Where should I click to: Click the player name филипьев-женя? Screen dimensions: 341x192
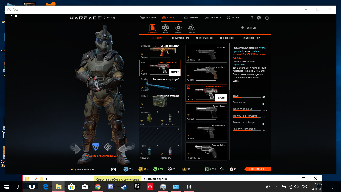pyautogui.click(x=84, y=169)
